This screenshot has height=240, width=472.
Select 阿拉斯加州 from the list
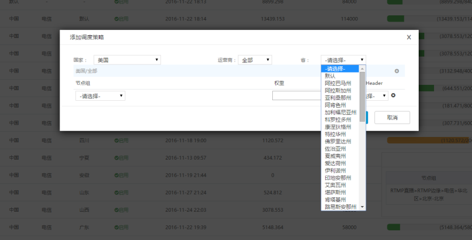(x=340, y=91)
